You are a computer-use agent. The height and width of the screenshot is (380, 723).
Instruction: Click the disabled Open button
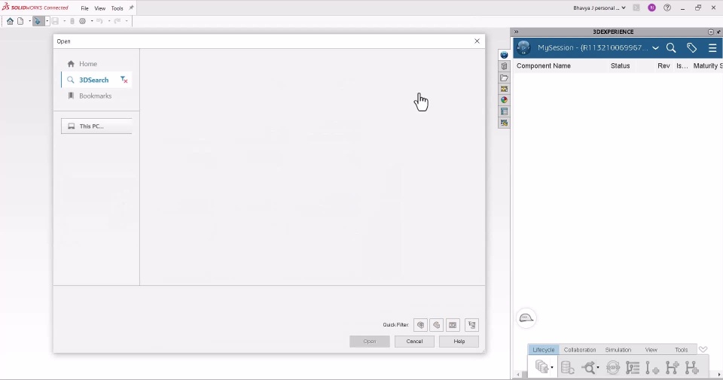[369, 342]
